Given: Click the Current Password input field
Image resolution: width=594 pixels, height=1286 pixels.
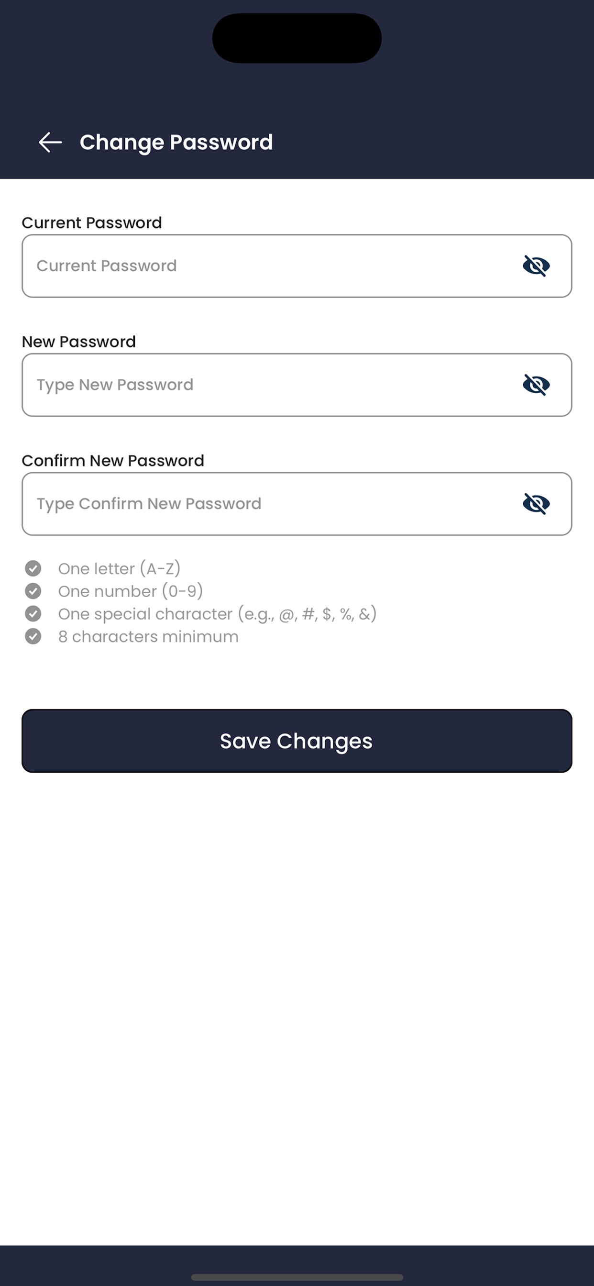Looking at the screenshot, I should click(x=270, y=266).
